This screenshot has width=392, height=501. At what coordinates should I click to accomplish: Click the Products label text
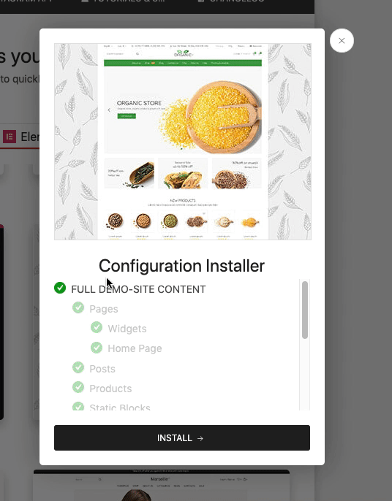pos(110,389)
